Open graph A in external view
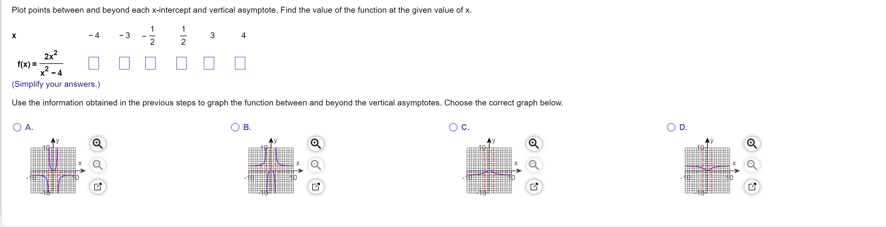The width and height of the screenshot is (886, 227). tap(97, 187)
